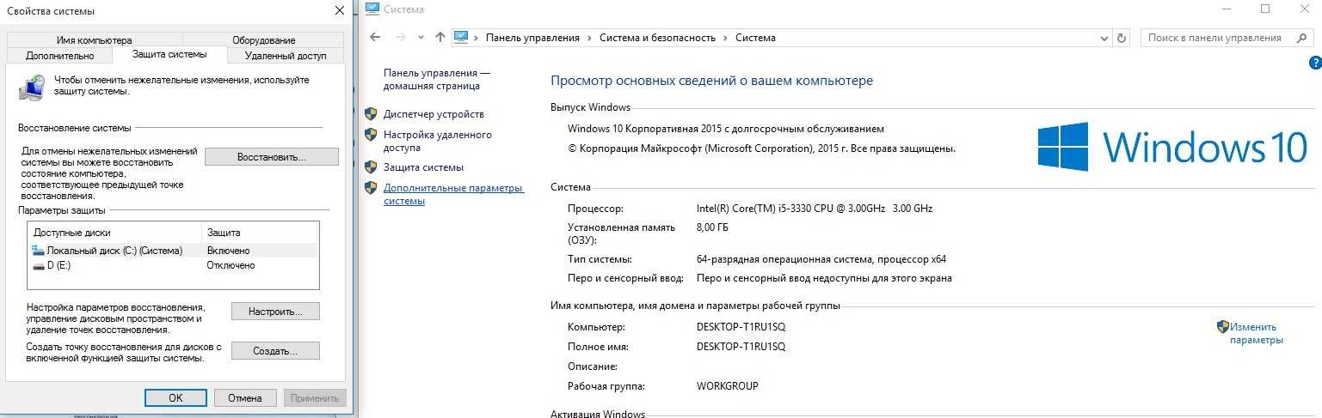
Task: Click the 'Создать...' button
Action: [275, 351]
